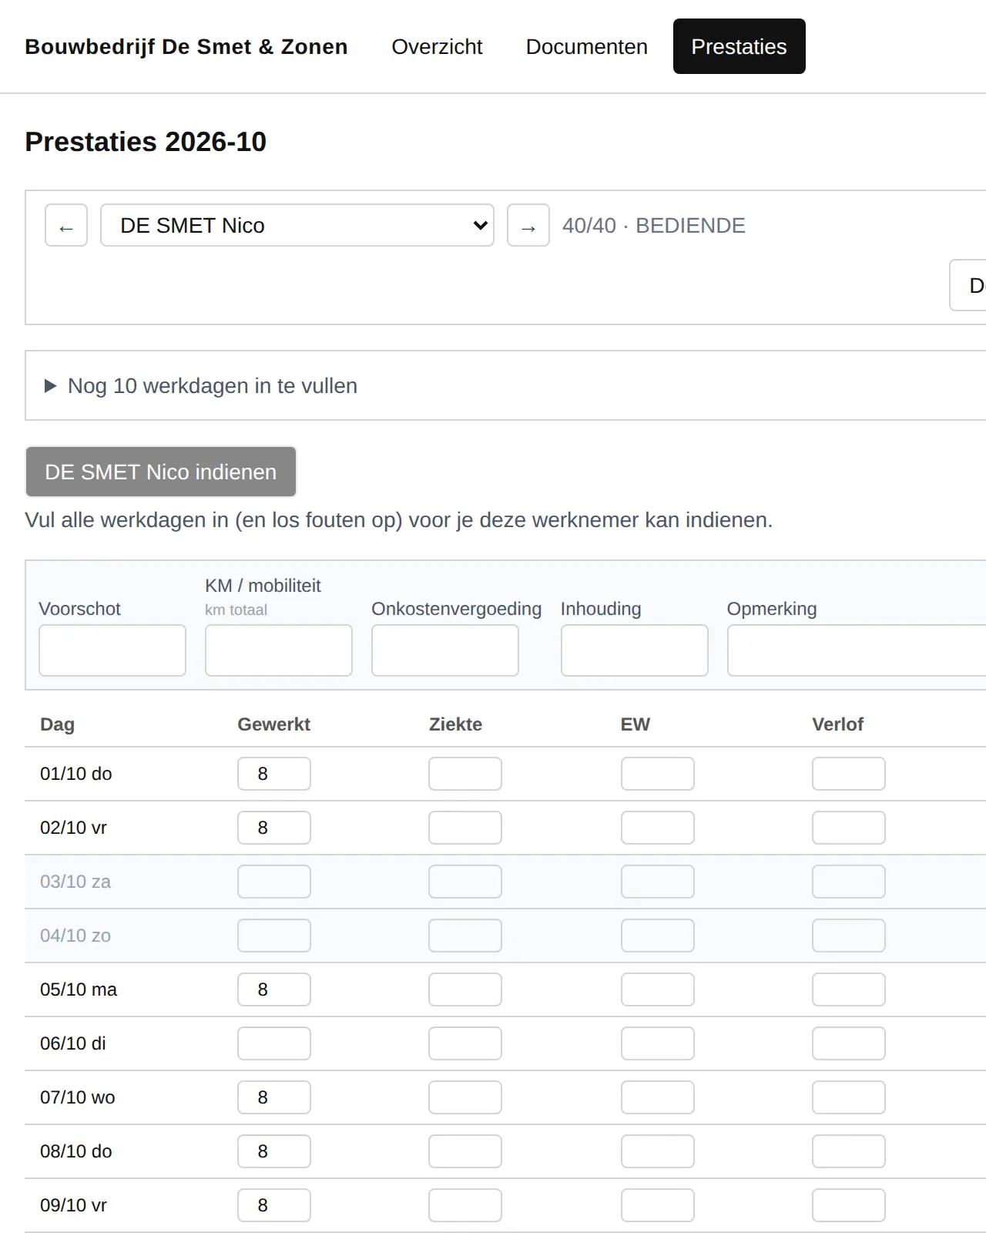The width and height of the screenshot is (986, 1233).
Task: Click EW field for 01/10 do
Action: pos(658,774)
